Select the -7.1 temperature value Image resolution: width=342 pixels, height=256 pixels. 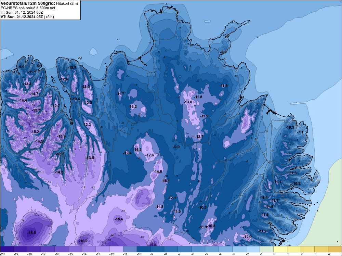[300, 132]
